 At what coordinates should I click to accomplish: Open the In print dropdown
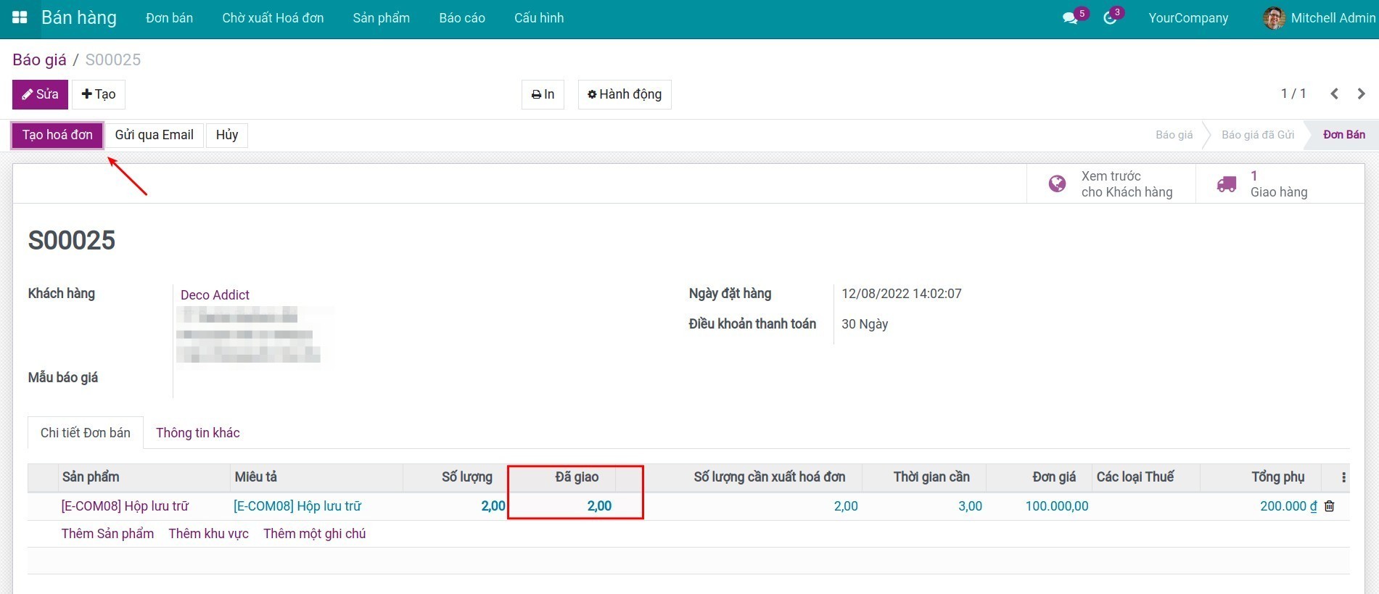coord(543,94)
